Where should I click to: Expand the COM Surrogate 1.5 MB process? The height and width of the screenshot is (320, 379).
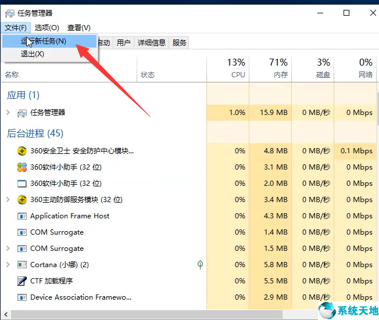8,248
